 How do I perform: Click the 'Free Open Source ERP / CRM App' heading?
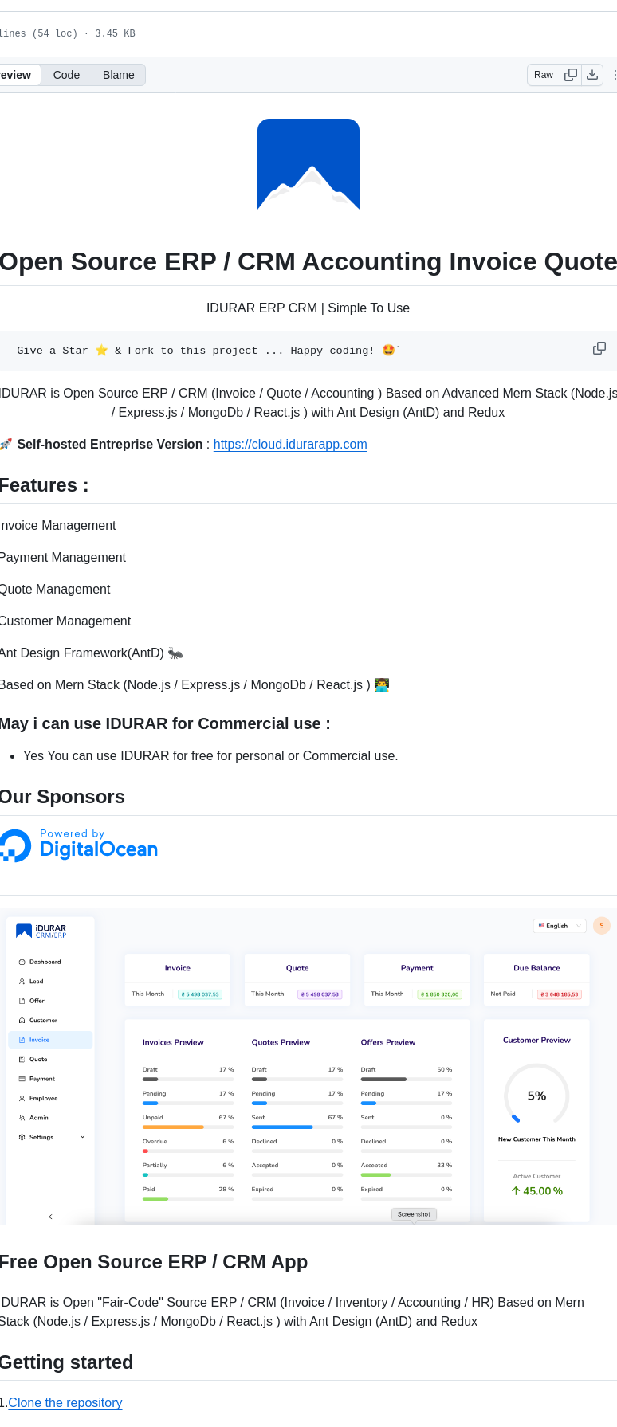point(154,1262)
